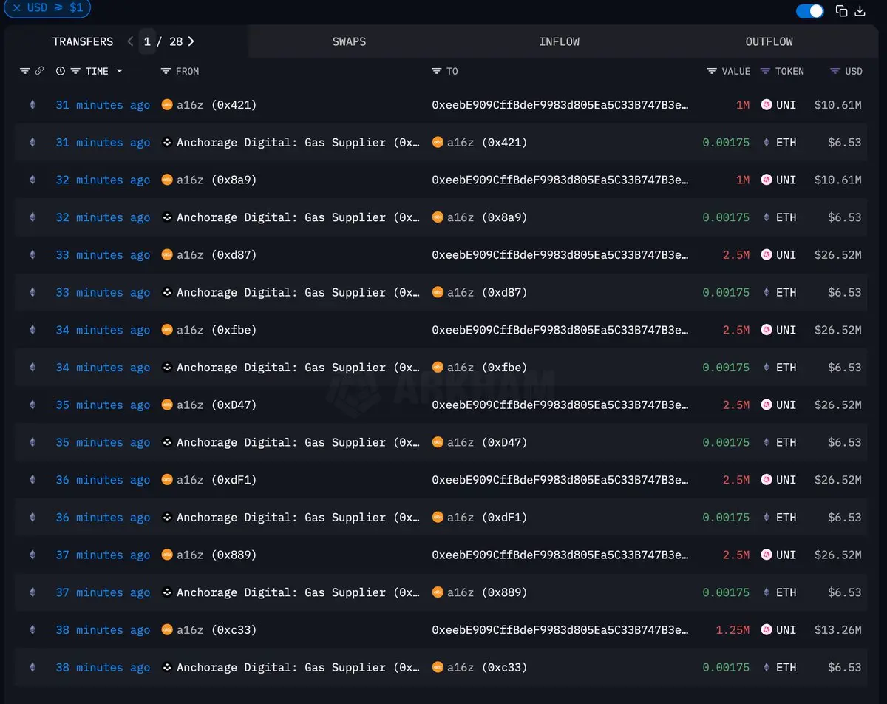The image size is (887, 704).
Task: Go to the previous transfers page
Action: coord(130,41)
